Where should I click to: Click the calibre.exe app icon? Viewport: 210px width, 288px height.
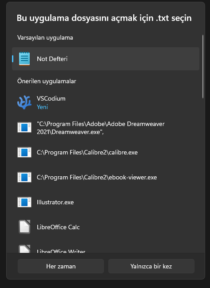tap(24, 152)
